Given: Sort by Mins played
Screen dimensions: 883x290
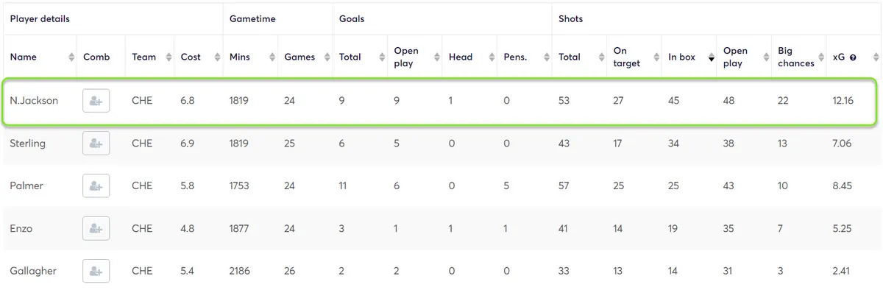Looking at the screenshot, I should [x=250, y=57].
